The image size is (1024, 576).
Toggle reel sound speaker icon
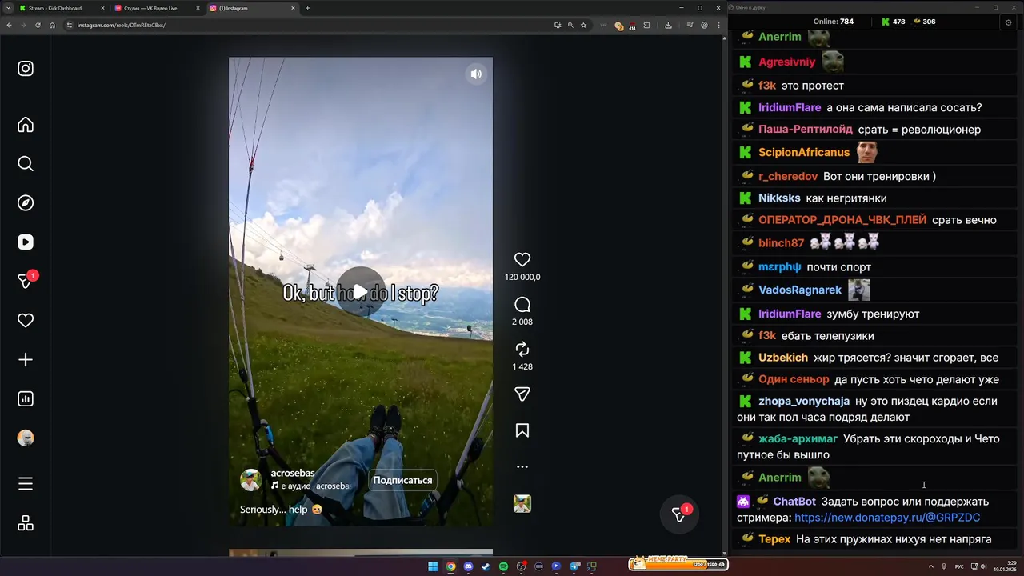click(x=476, y=74)
